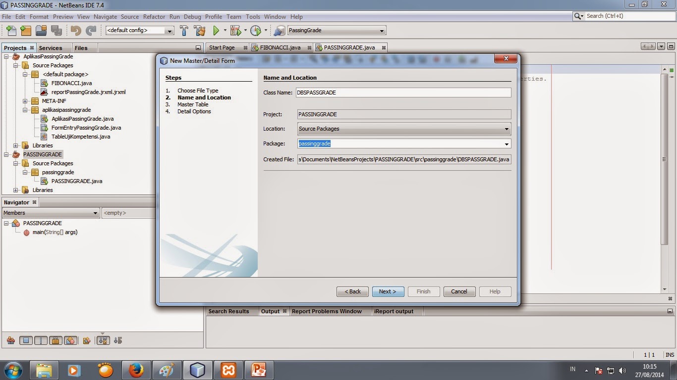Open the Navigate menu
This screenshot has height=380, width=677.
[105, 16]
